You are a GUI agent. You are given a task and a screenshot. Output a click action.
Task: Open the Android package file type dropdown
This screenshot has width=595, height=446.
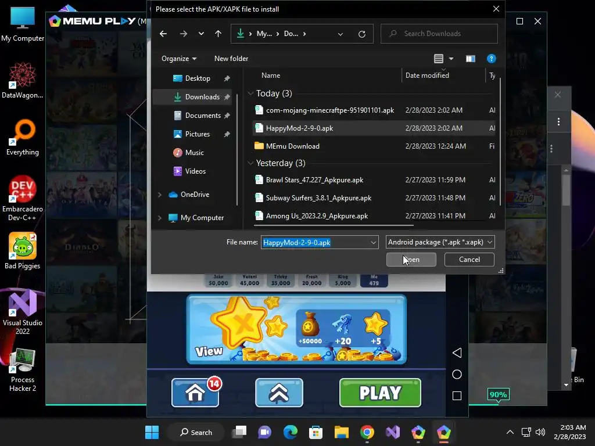click(440, 242)
